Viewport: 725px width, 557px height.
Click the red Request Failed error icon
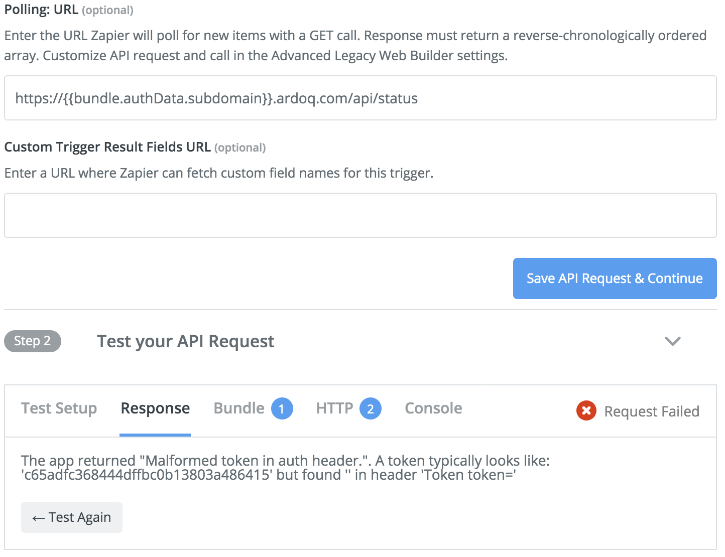pyautogui.click(x=586, y=410)
